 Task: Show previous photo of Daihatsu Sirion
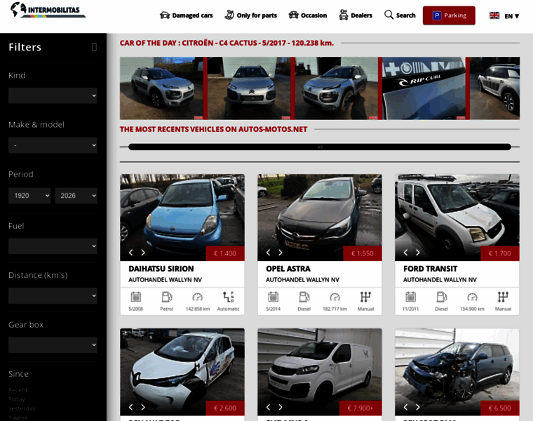point(131,253)
